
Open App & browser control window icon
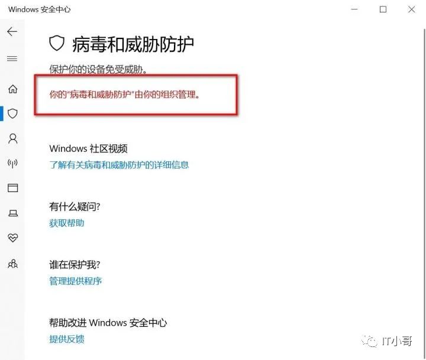point(13,188)
